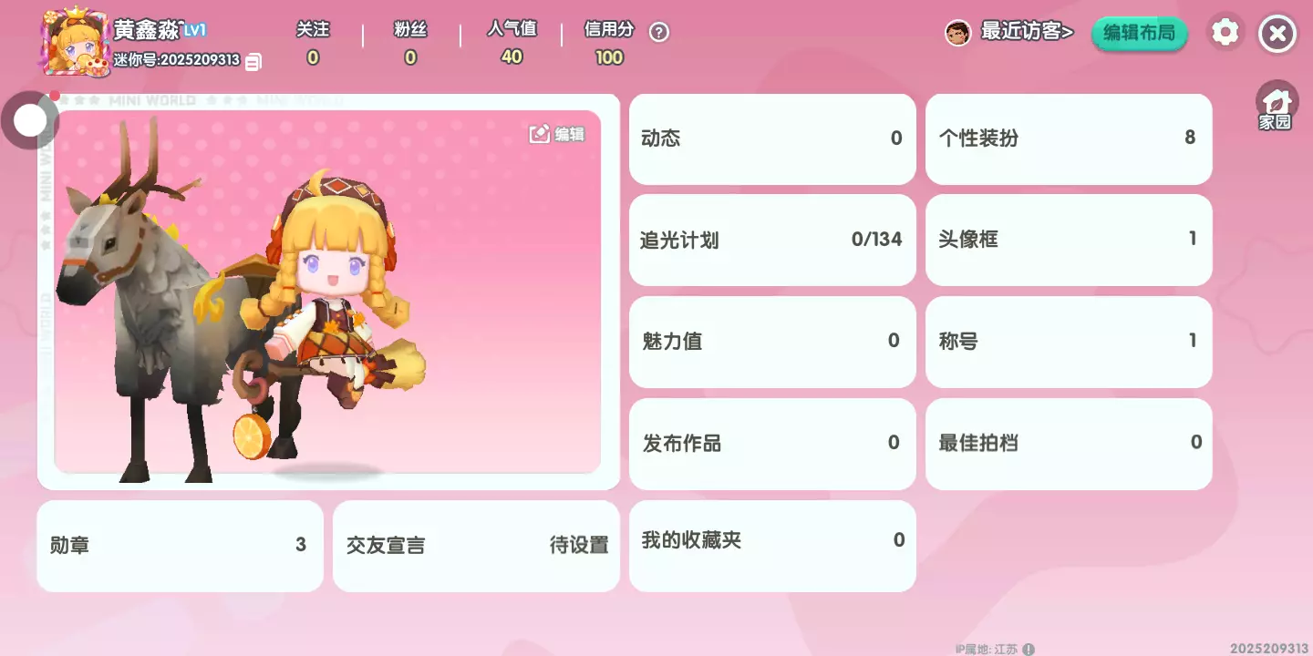The height and width of the screenshot is (656, 1313).
Task: Open the 家园 home icon
Action: 1277,105
